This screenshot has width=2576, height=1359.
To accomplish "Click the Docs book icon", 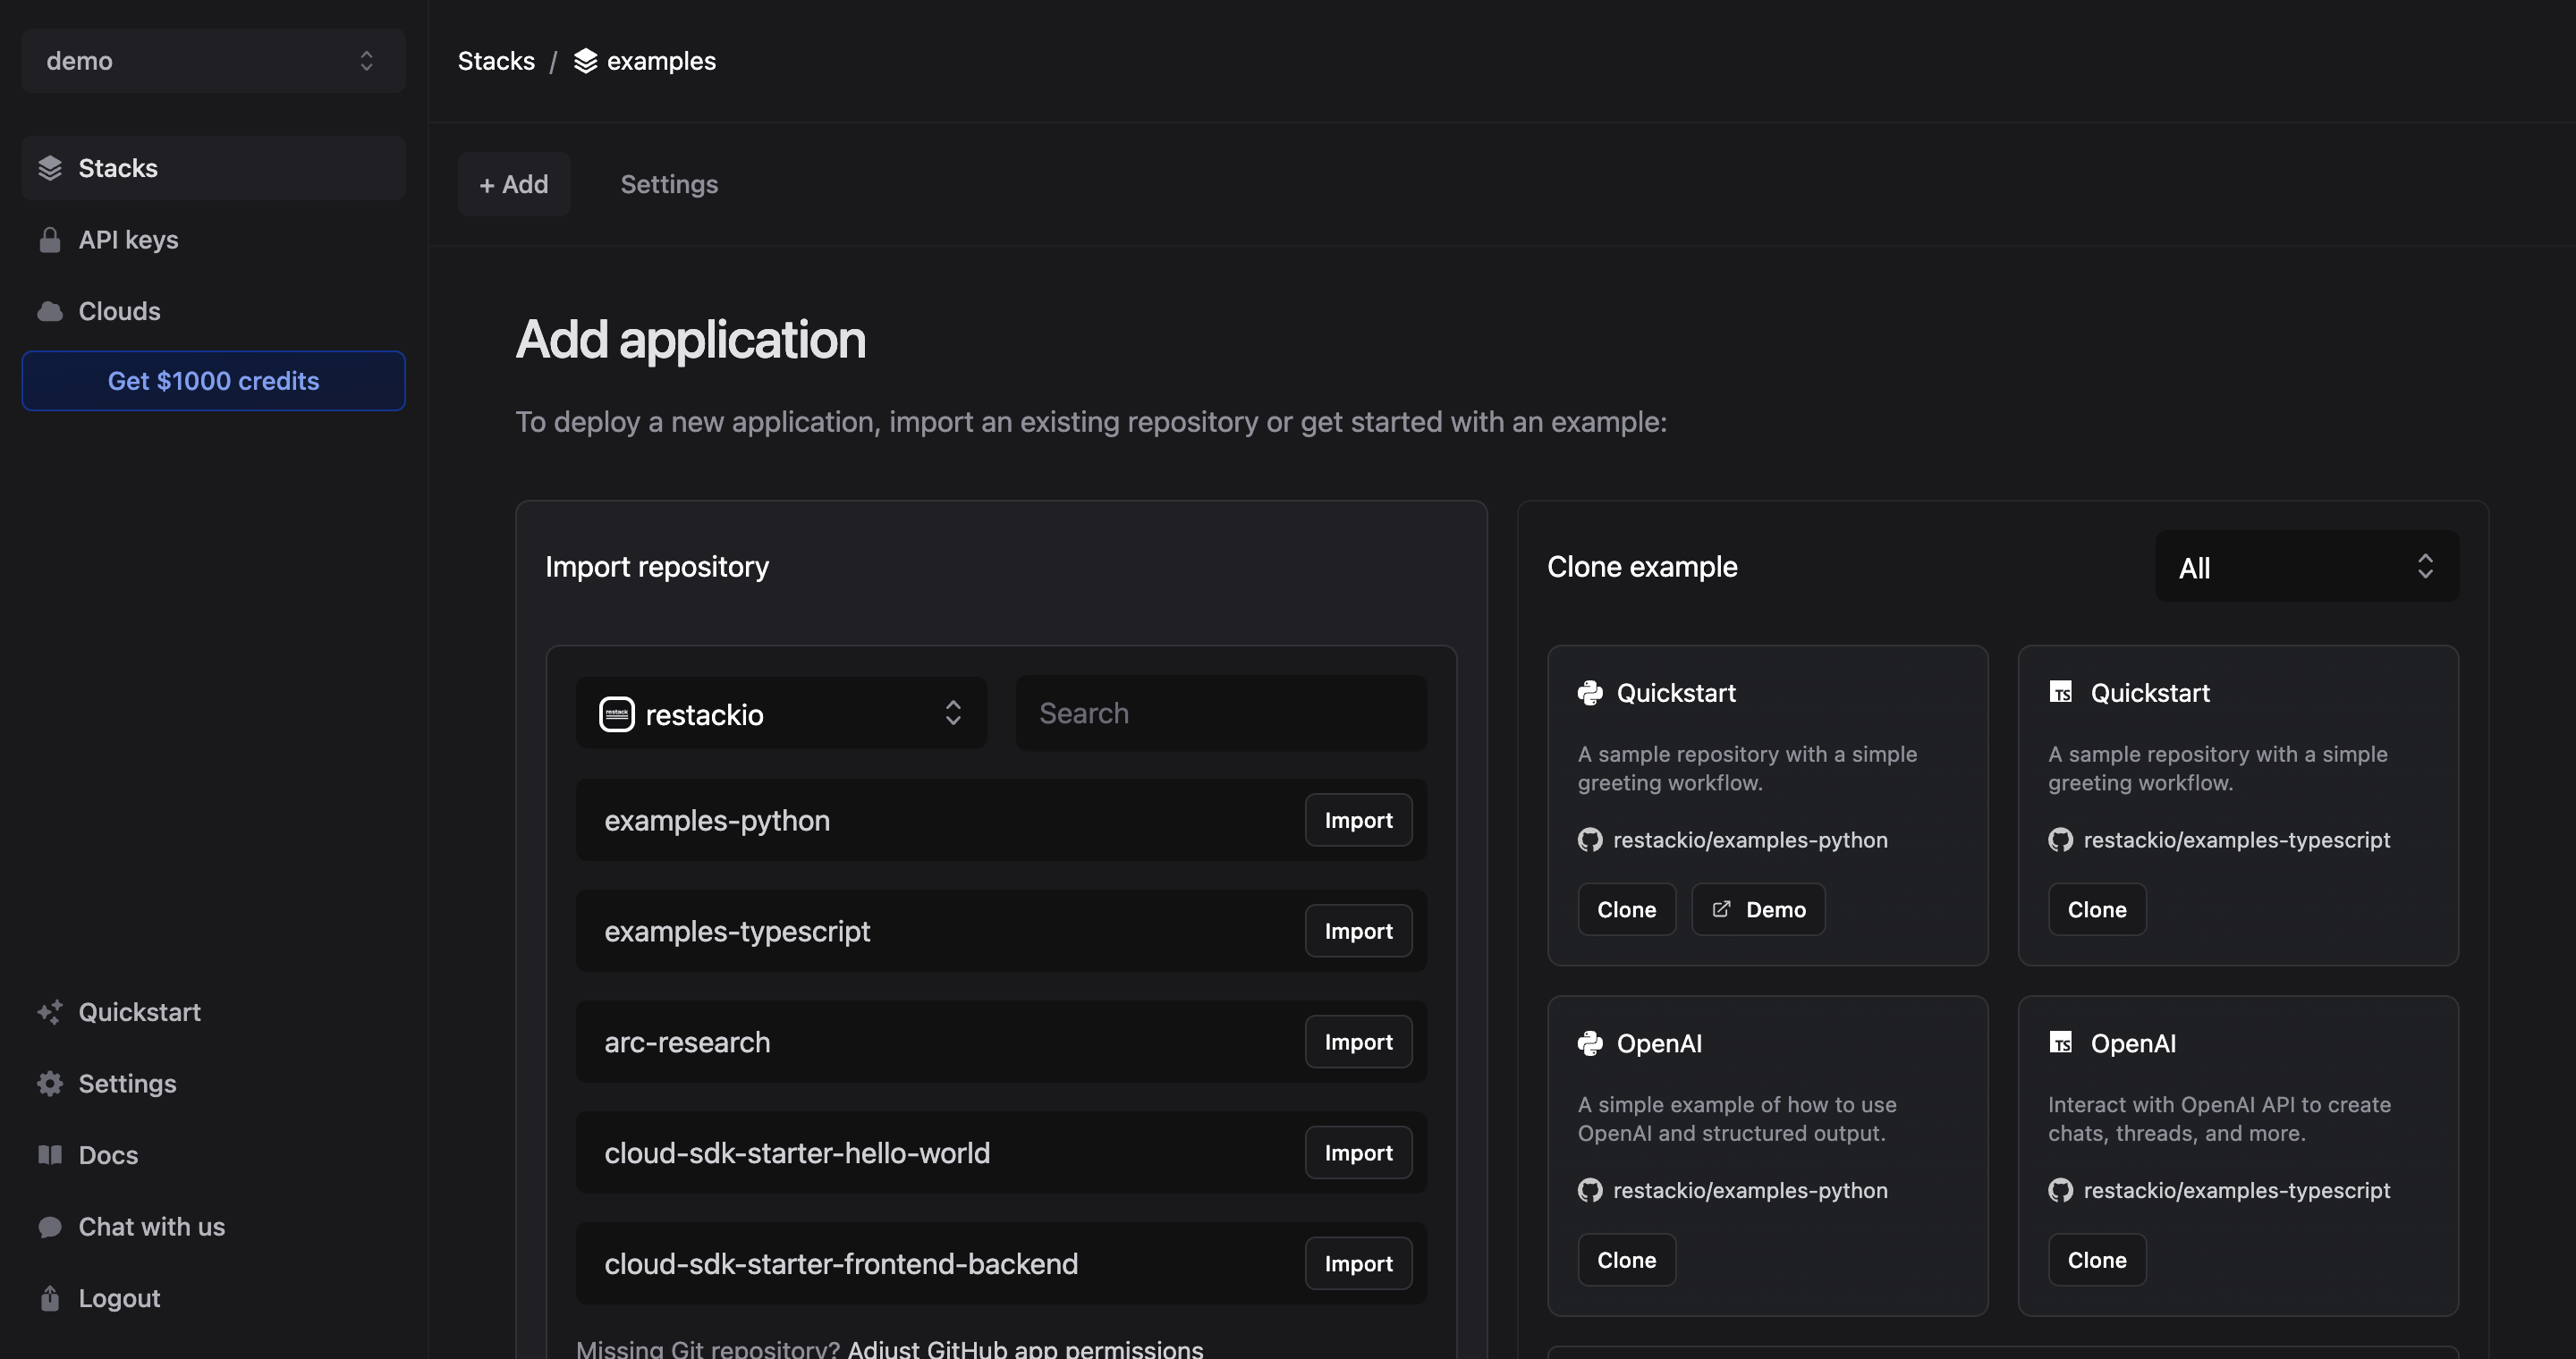I will [x=50, y=1155].
